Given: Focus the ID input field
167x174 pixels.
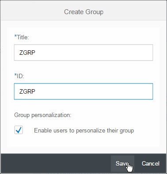Looking at the screenshot, I should (x=83, y=91).
